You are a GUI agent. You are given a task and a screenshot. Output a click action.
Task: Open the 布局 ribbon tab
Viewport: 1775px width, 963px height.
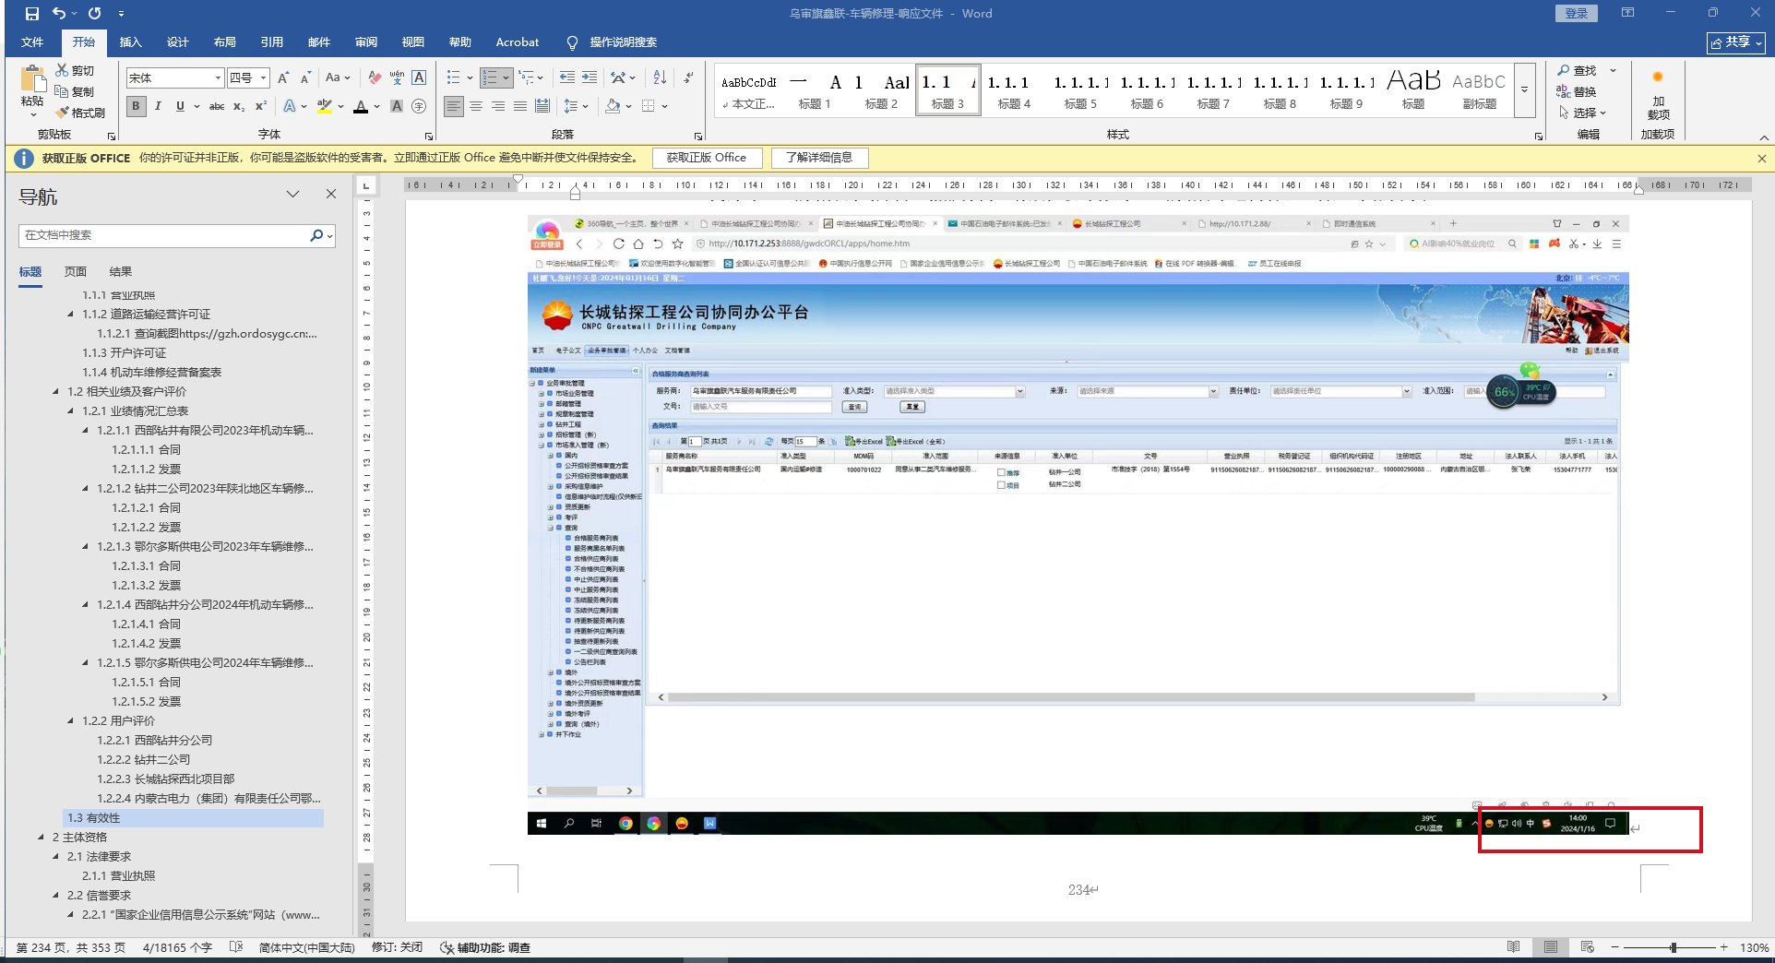pyautogui.click(x=224, y=42)
